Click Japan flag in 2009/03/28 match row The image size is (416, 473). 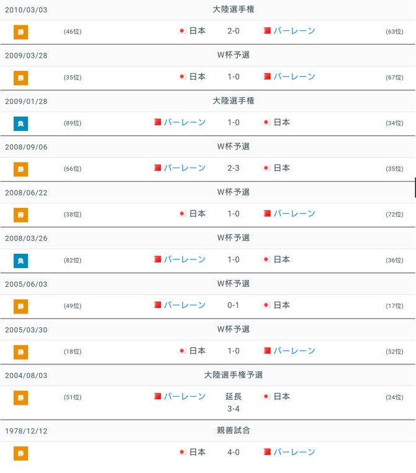pos(183,77)
